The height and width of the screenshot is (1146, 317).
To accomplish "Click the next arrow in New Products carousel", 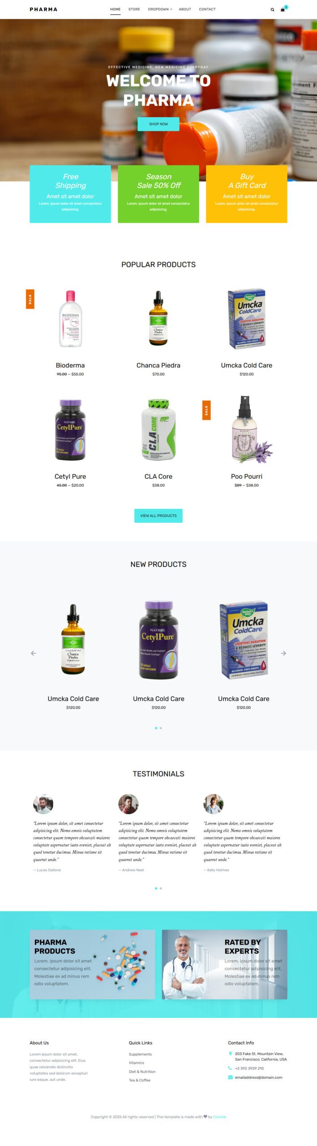I will (x=283, y=653).
